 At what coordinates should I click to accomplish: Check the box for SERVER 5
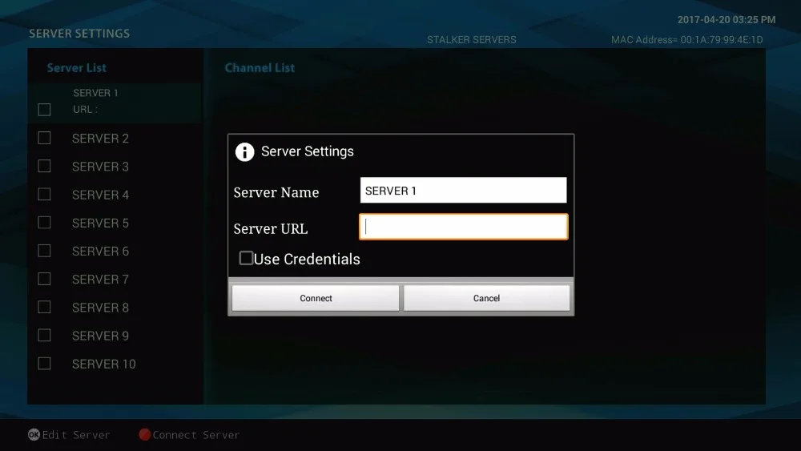pos(44,223)
